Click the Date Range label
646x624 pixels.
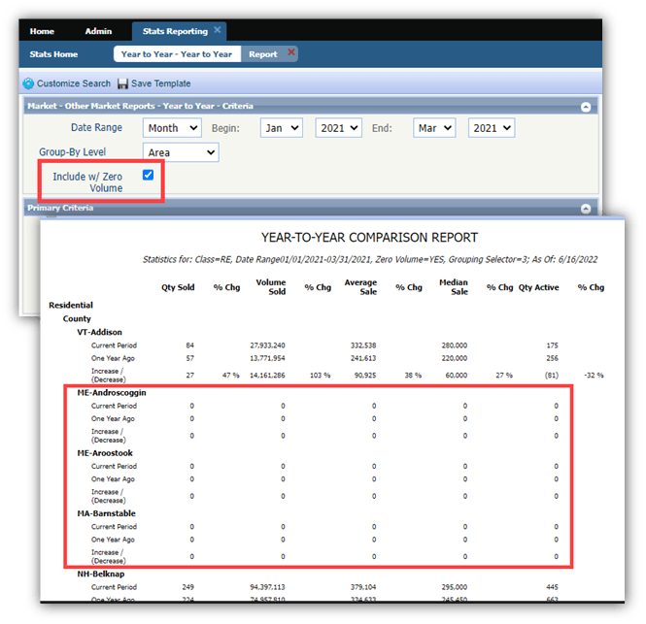point(96,127)
